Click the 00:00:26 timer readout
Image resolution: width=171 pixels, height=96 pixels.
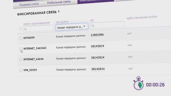[155, 85]
